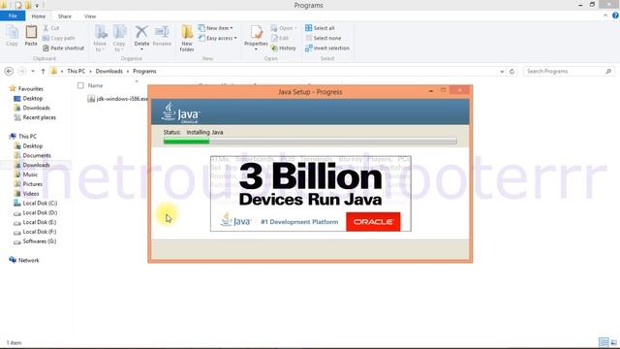Viewport: 620px width, 349px height.
Task: Expand the Open button dropdown arrow
Action: [295, 28]
